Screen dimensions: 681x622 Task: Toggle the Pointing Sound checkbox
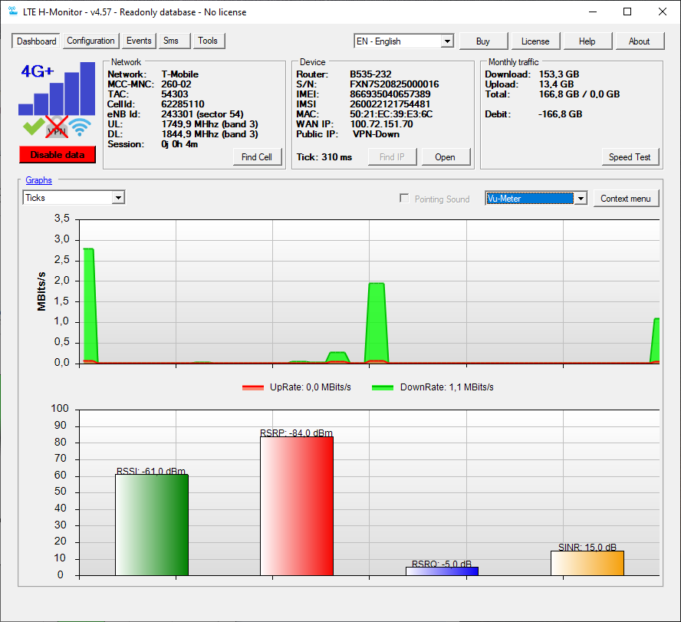point(404,199)
